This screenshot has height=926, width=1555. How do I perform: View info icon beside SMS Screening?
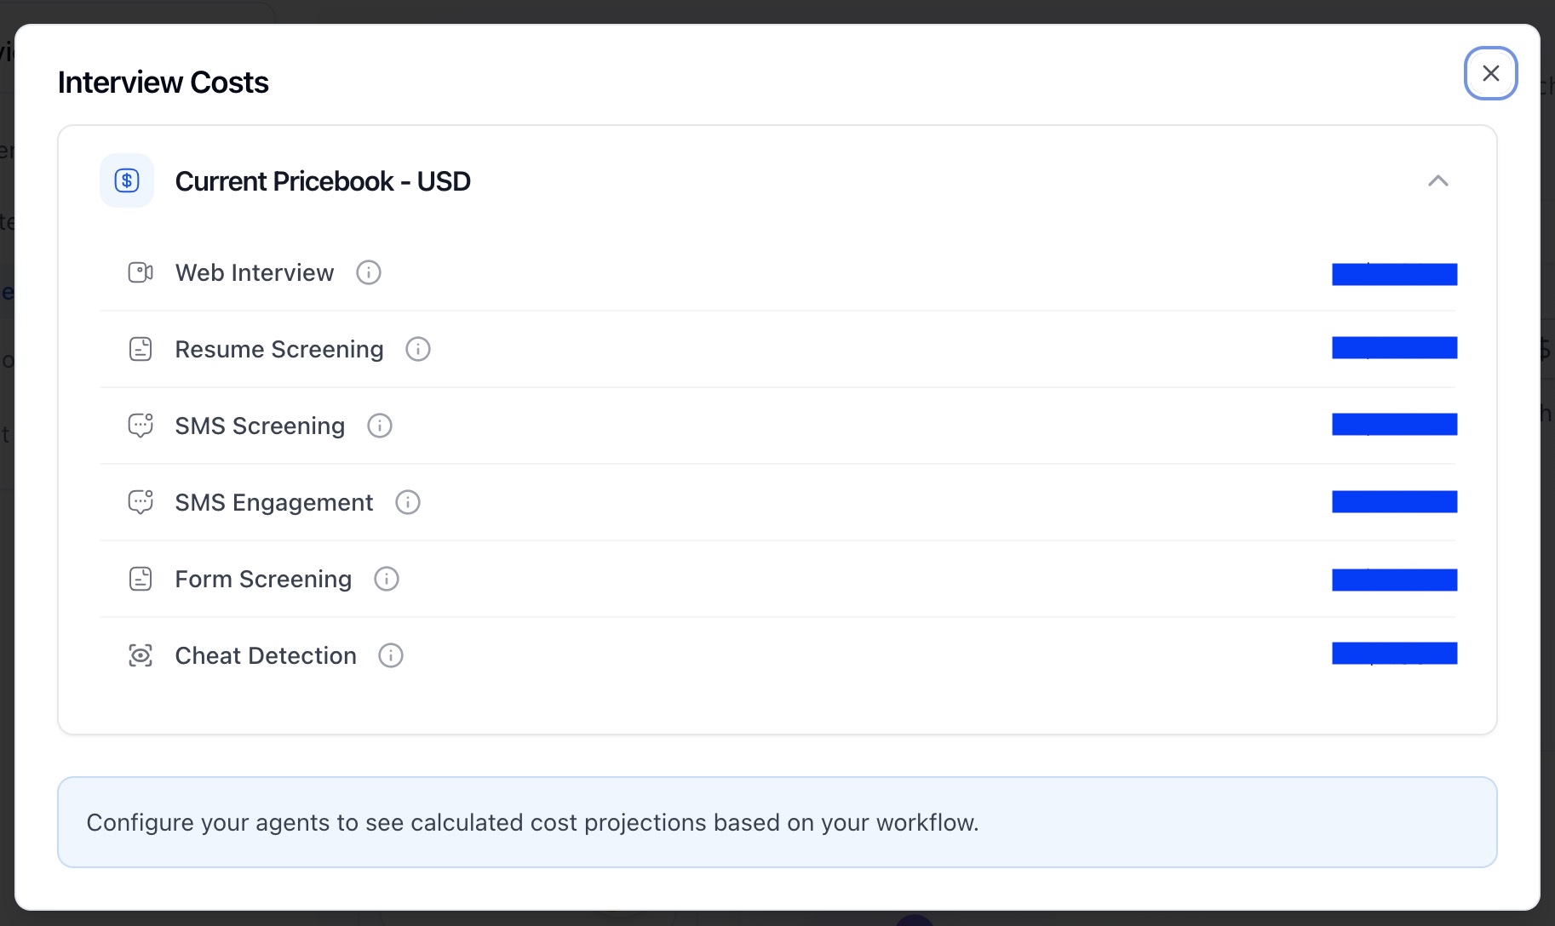[x=380, y=426]
